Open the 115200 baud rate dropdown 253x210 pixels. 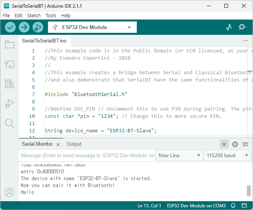pyautogui.click(x=227, y=155)
